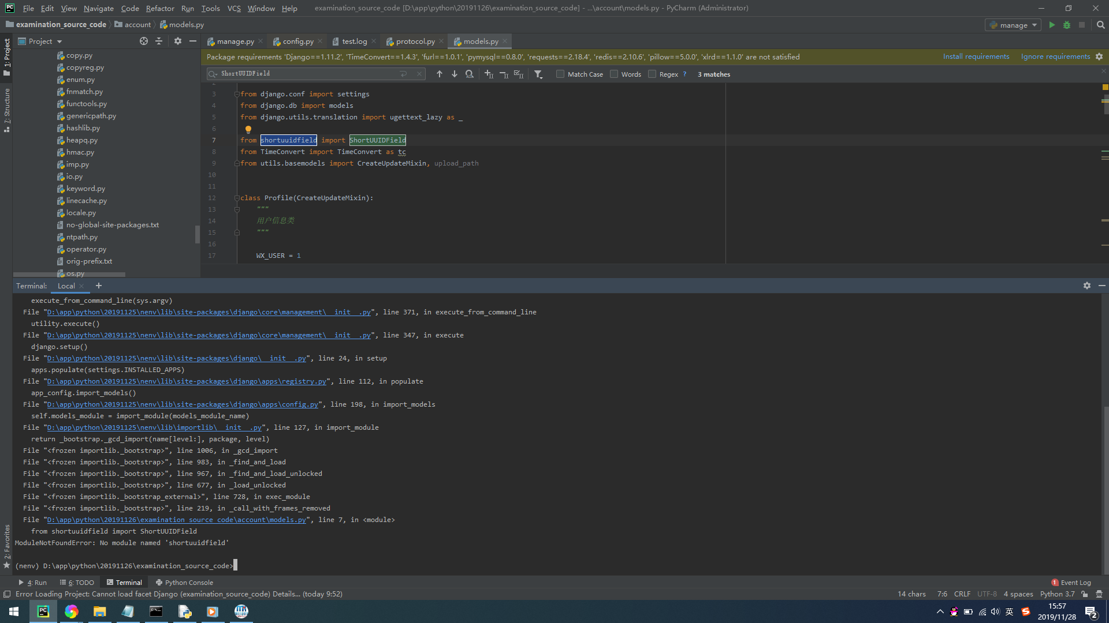Screen dimensions: 1109x623
Task: Open Terminal panel settings gear
Action: [1087, 286]
